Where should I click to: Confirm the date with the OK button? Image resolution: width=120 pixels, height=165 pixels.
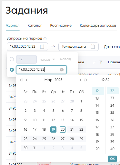tap(112, 159)
